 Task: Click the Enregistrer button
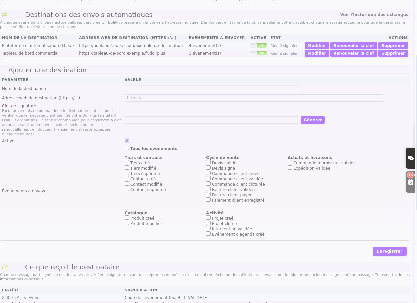[x=389, y=251]
